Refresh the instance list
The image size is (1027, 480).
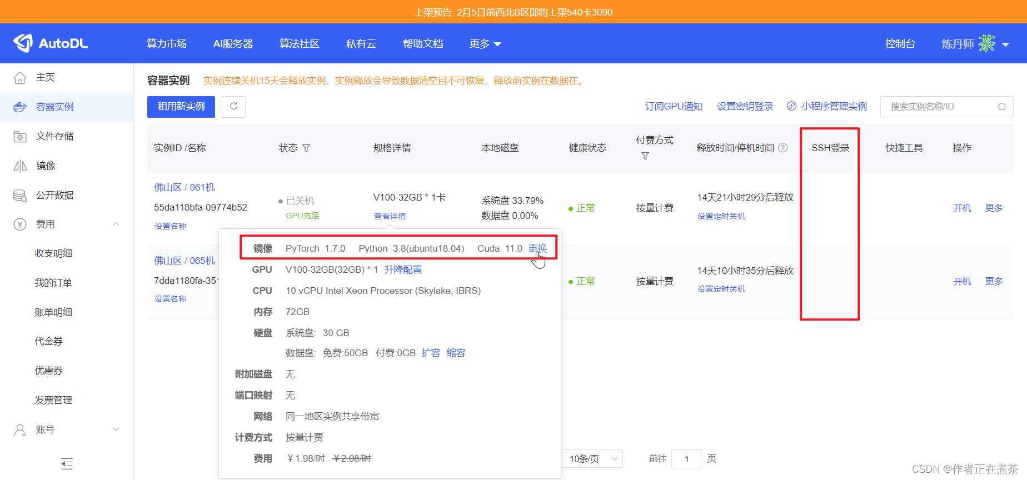(233, 107)
